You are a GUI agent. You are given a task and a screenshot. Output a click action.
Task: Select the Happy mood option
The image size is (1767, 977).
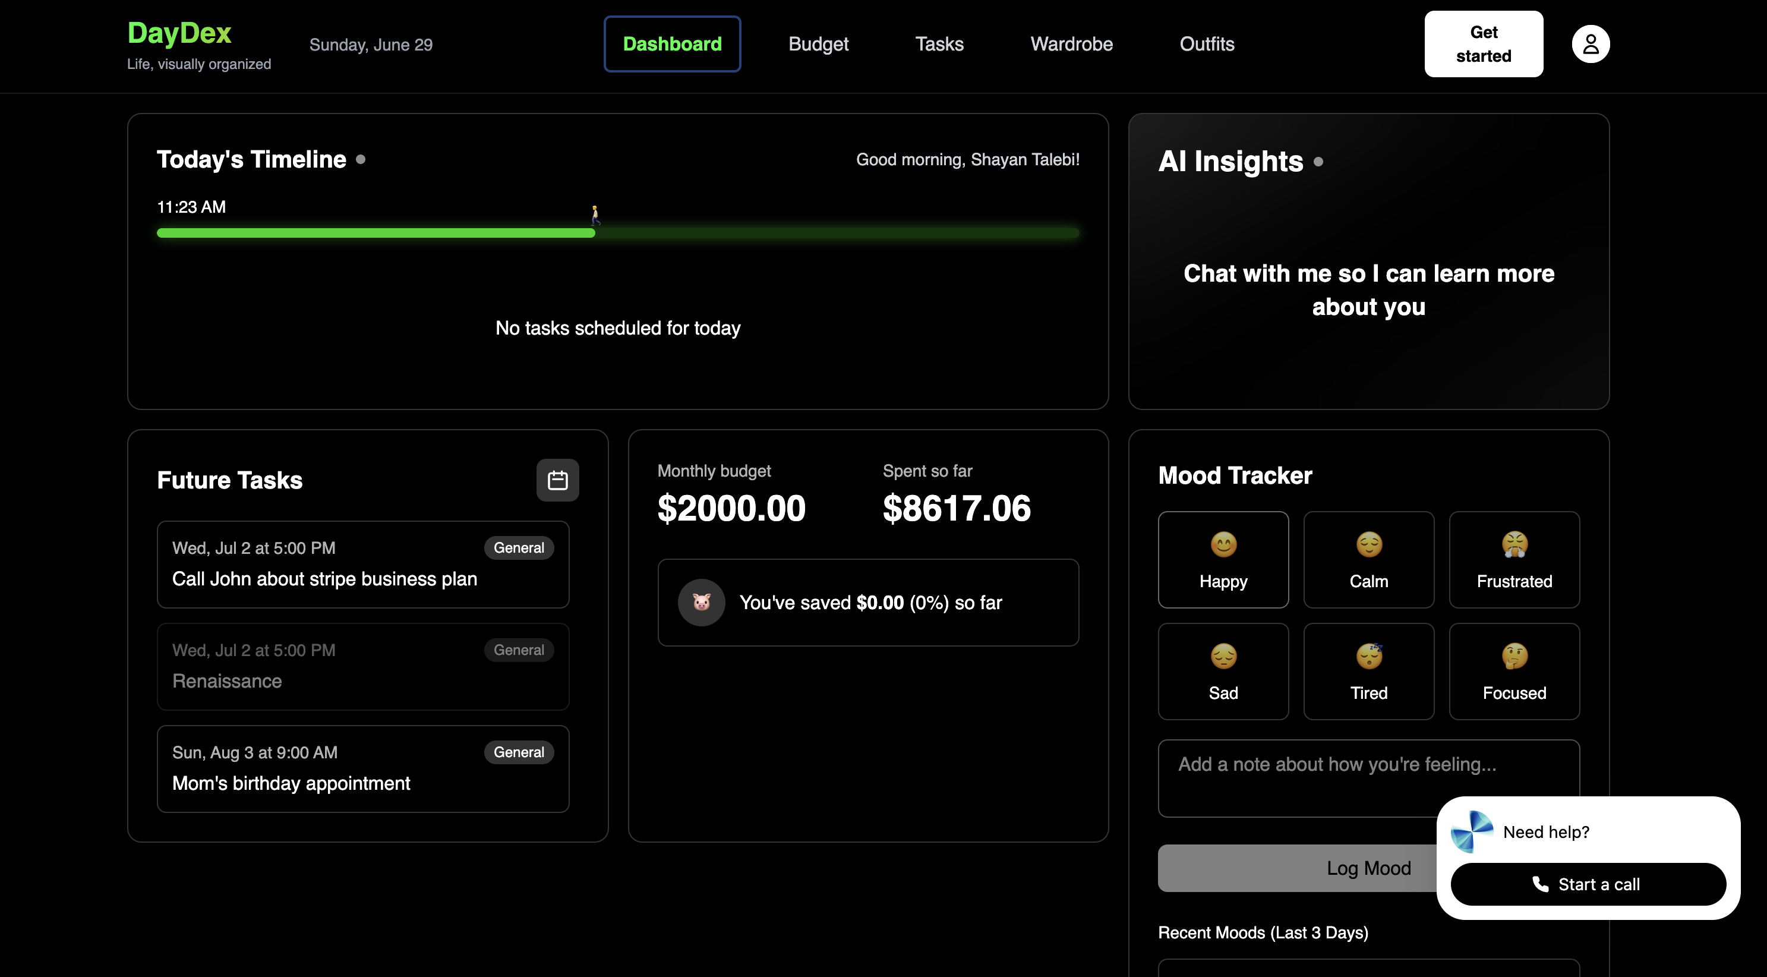[1223, 559]
